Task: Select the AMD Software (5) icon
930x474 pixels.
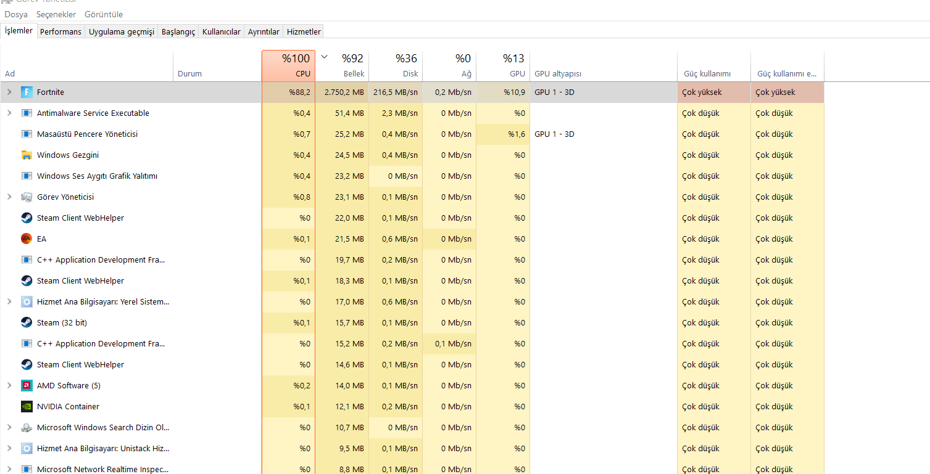Action: (x=27, y=386)
